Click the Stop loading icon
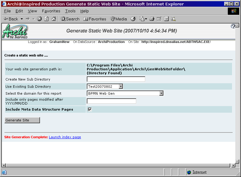The width and height of the screenshot is (241, 177). (x=39, y=19)
